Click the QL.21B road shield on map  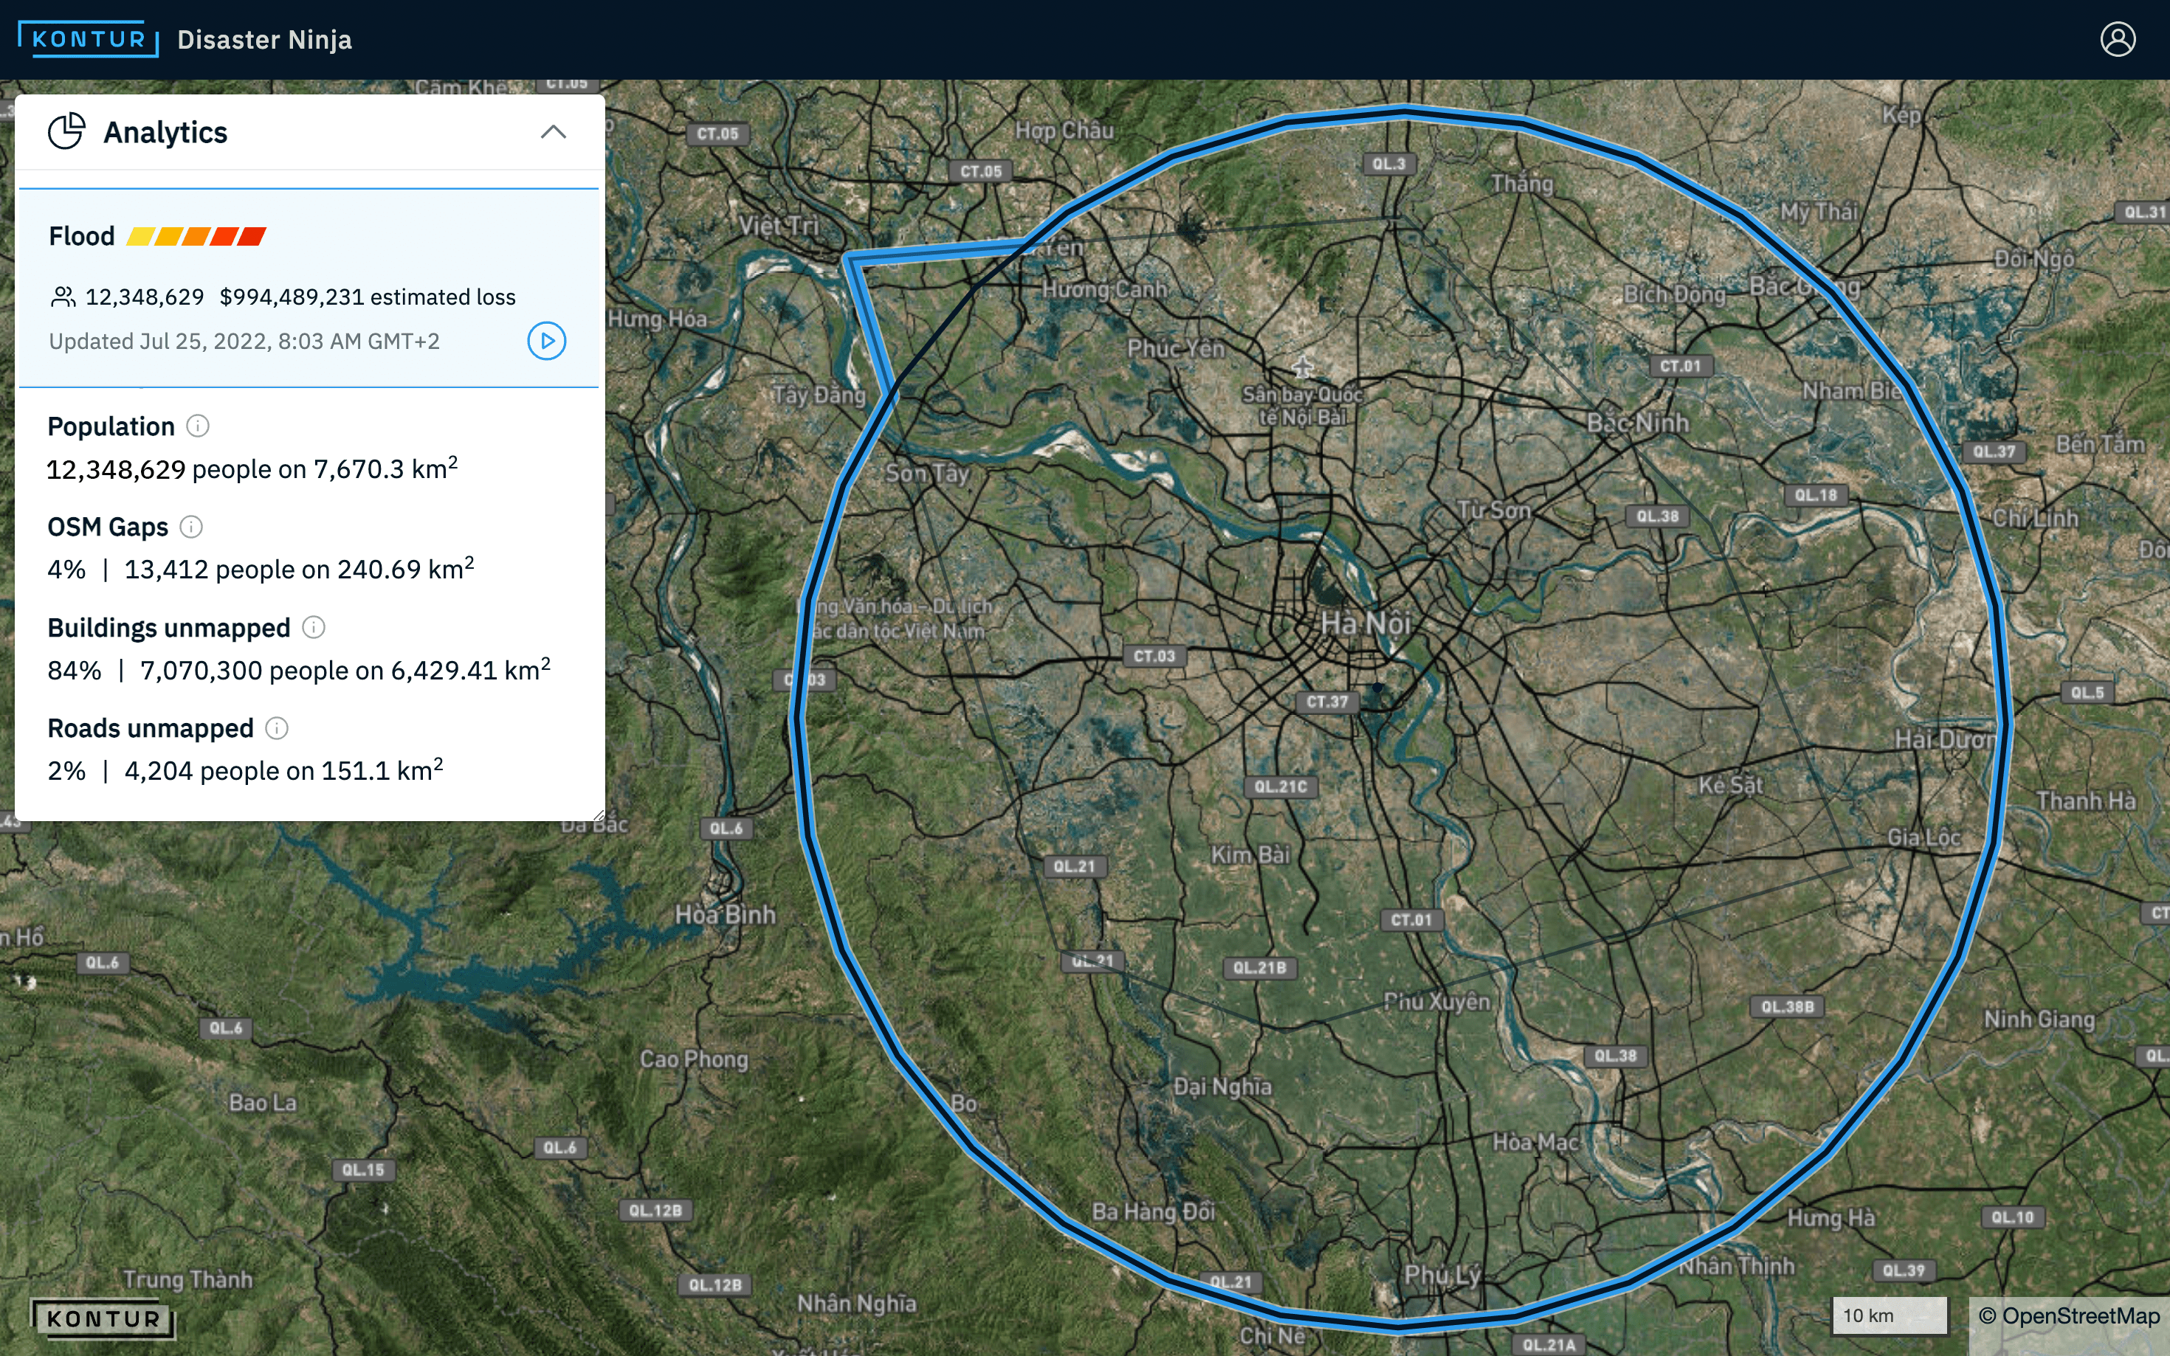click(1259, 968)
